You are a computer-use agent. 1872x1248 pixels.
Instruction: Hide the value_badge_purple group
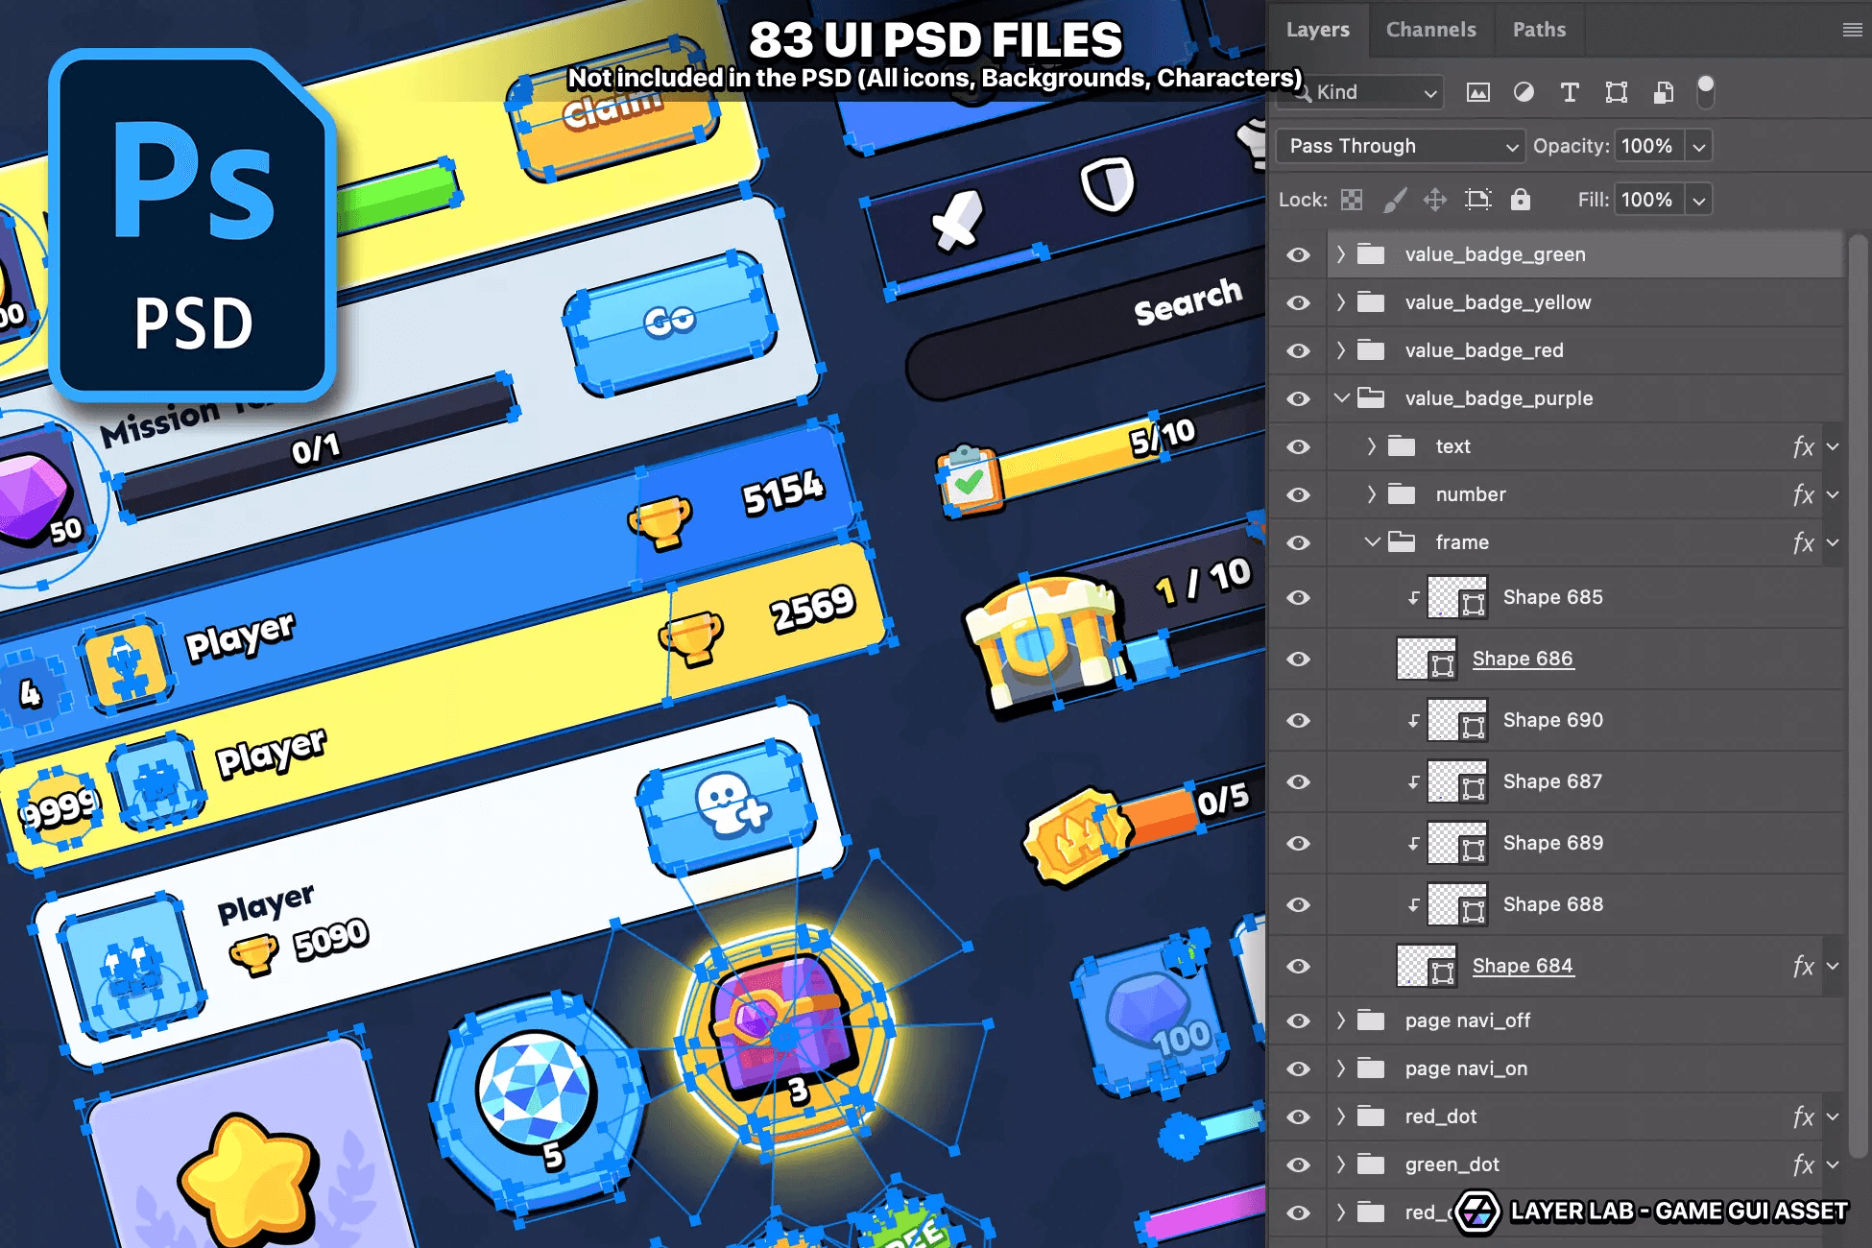click(x=1298, y=398)
